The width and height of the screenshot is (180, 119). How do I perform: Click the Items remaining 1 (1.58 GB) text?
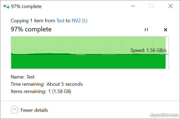point(41,91)
